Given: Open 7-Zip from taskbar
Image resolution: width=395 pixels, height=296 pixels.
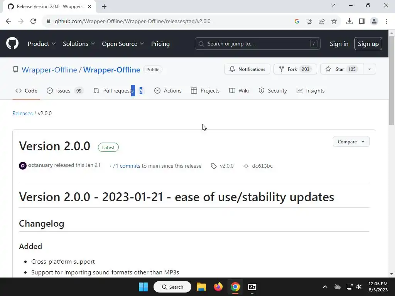Looking at the screenshot, I should (x=252, y=287).
